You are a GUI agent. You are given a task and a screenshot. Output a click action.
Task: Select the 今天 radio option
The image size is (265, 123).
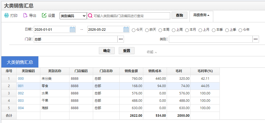[x=133, y=30]
